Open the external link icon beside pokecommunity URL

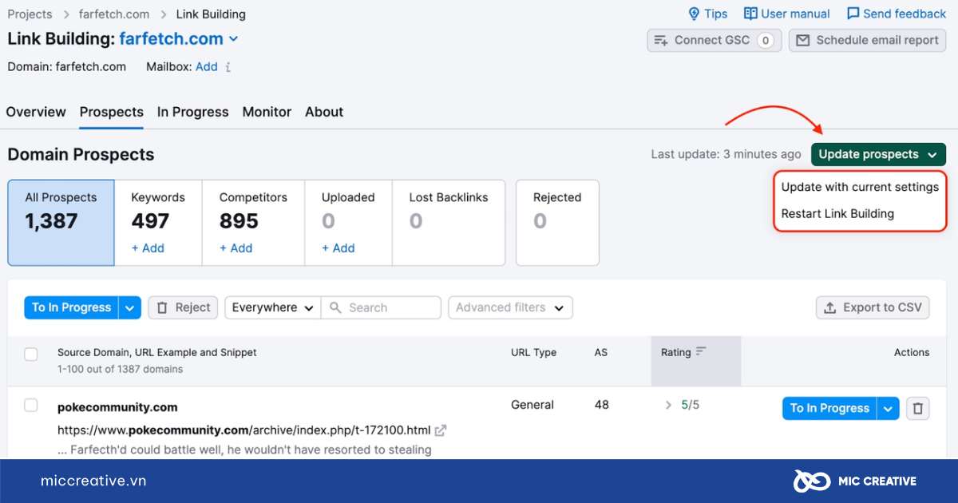tap(441, 430)
